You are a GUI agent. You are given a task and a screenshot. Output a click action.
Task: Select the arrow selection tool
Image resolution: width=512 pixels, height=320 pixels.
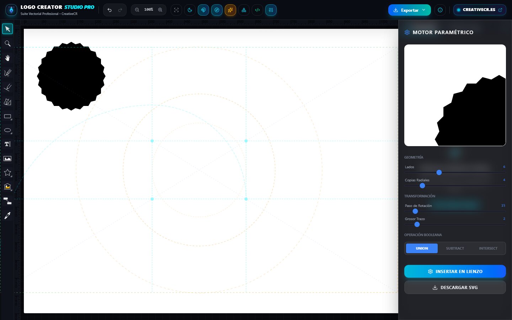pos(7,29)
